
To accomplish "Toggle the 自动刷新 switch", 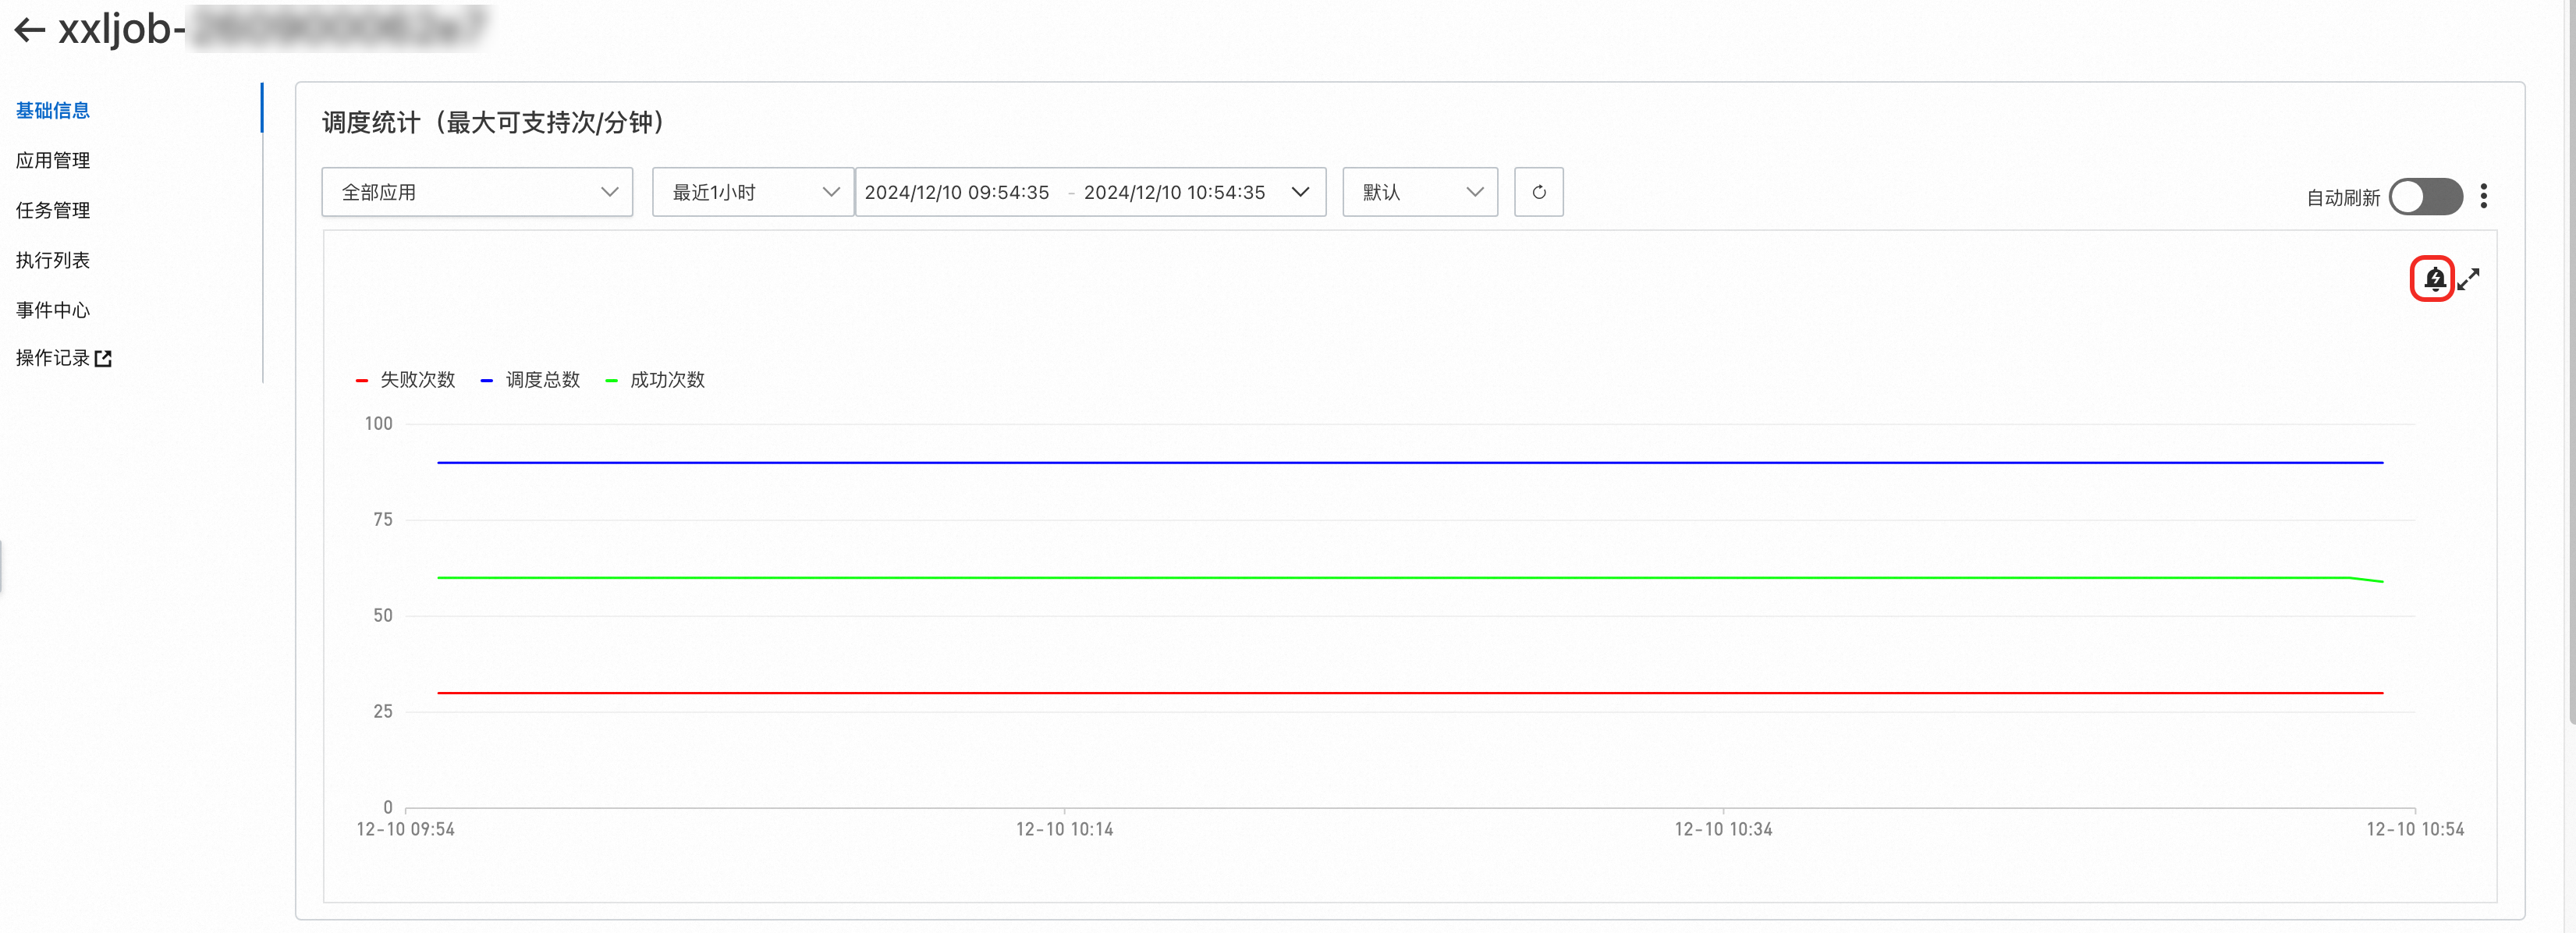I will click(x=2425, y=196).
